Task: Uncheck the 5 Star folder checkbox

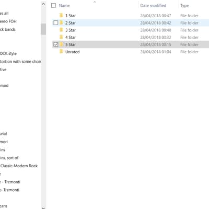Action: [56, 44]
